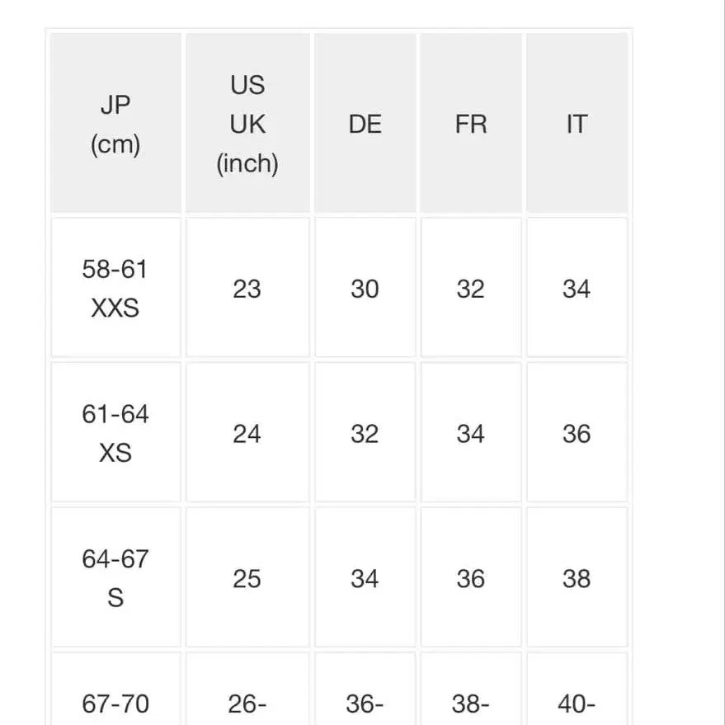Image resolution: width=725 pixels, height=725 pixels.
Task: Select the FR column header
Action: (x=471, y=124)
